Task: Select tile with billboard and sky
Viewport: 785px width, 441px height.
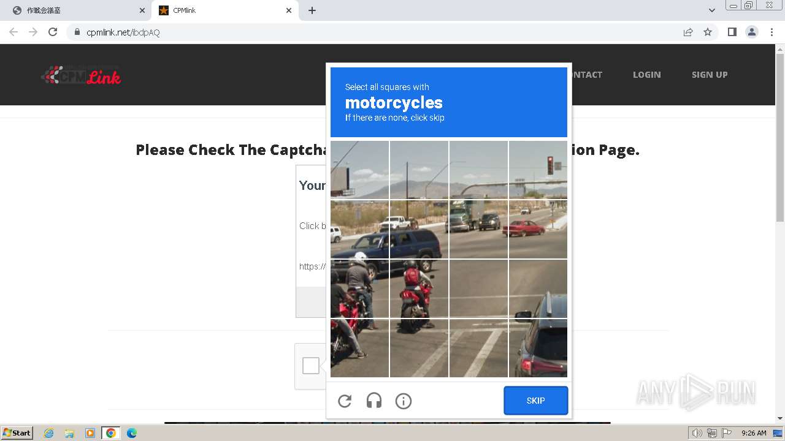Action: 359,170
